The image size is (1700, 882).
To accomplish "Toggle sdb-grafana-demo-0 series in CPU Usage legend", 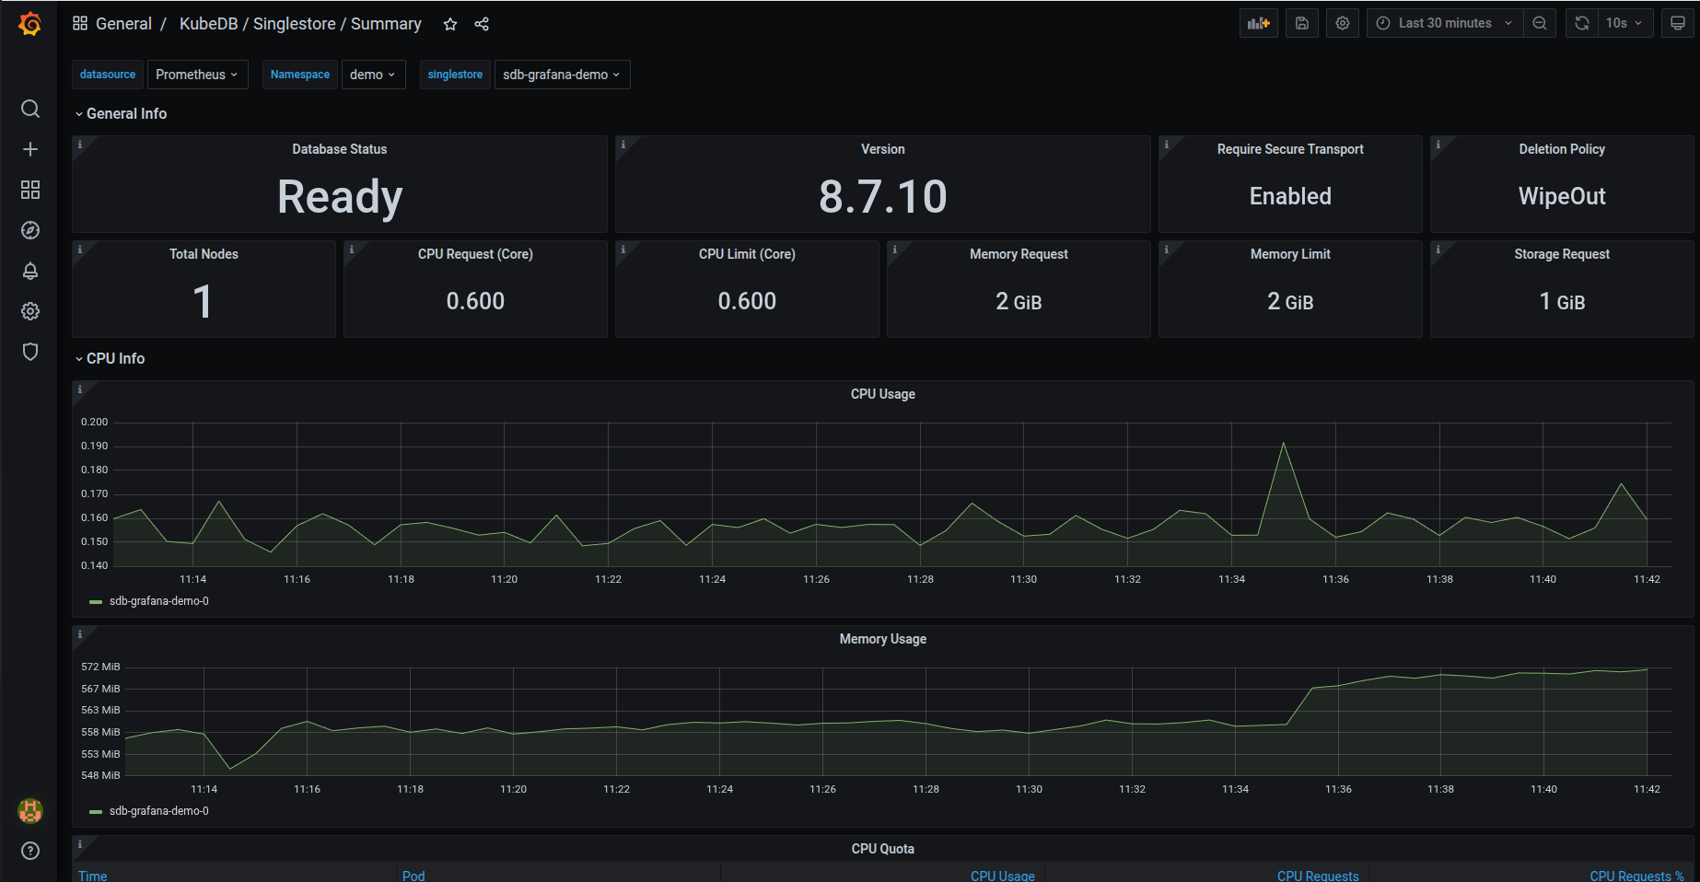I will point(159,601).
